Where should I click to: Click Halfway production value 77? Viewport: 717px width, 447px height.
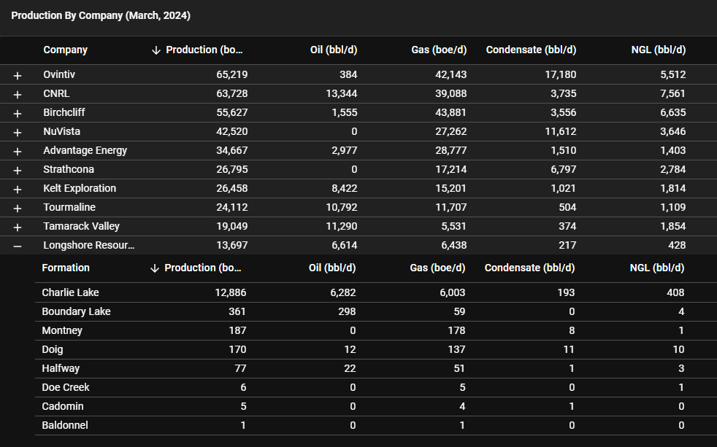pyautogui.click(x=240, y=368)
